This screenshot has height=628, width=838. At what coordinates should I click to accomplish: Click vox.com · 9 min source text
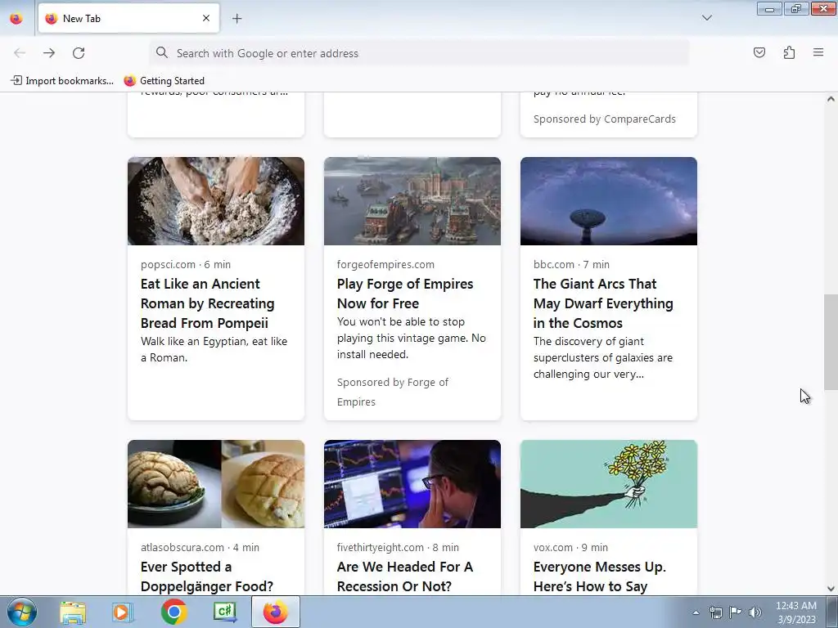(570, 547)
